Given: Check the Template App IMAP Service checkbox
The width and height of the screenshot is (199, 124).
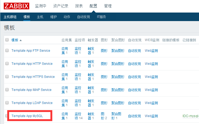Looking at the screenshot, I should tap(7, 90).
